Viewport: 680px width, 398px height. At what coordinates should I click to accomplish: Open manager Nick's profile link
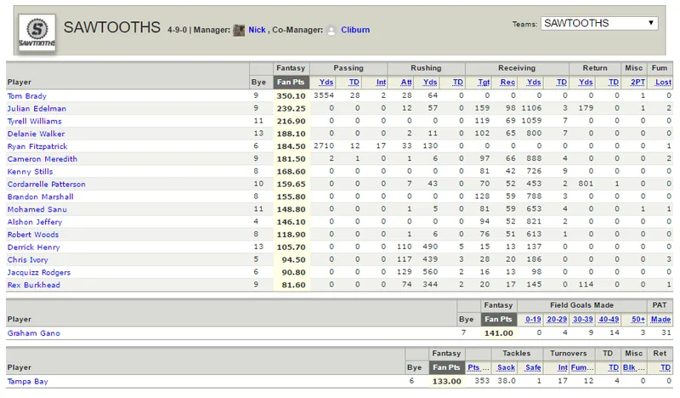(x=257, y=30)
